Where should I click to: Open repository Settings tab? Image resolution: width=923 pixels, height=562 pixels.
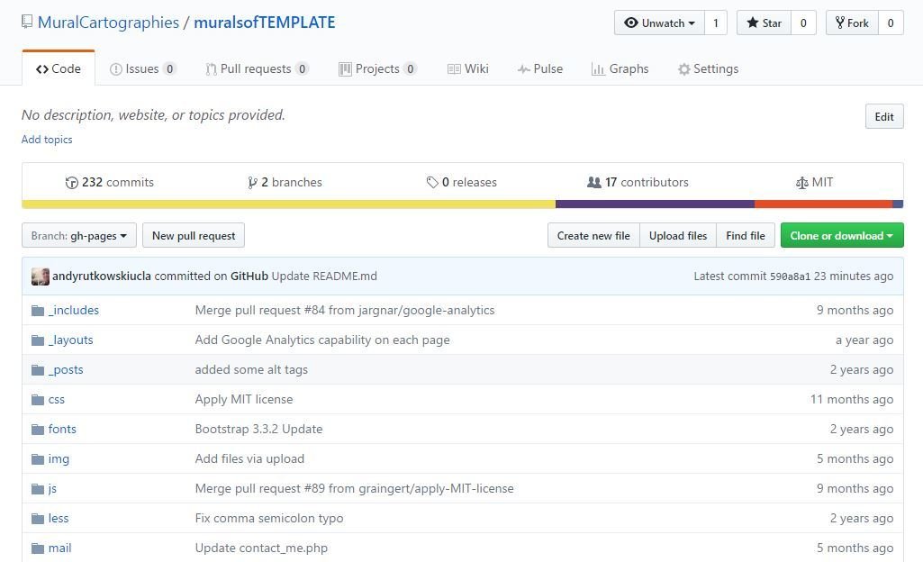(708, 68)
